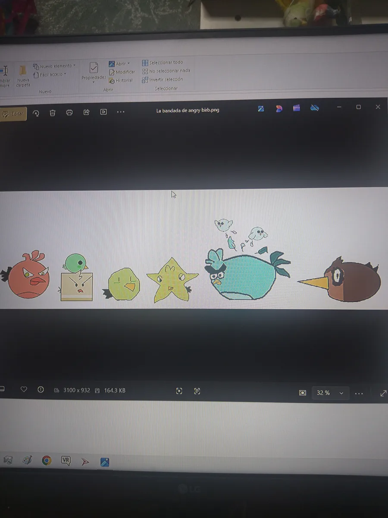Click the purple video editor icon in title bar
388x518 pixels.
(x=296, y=108)
